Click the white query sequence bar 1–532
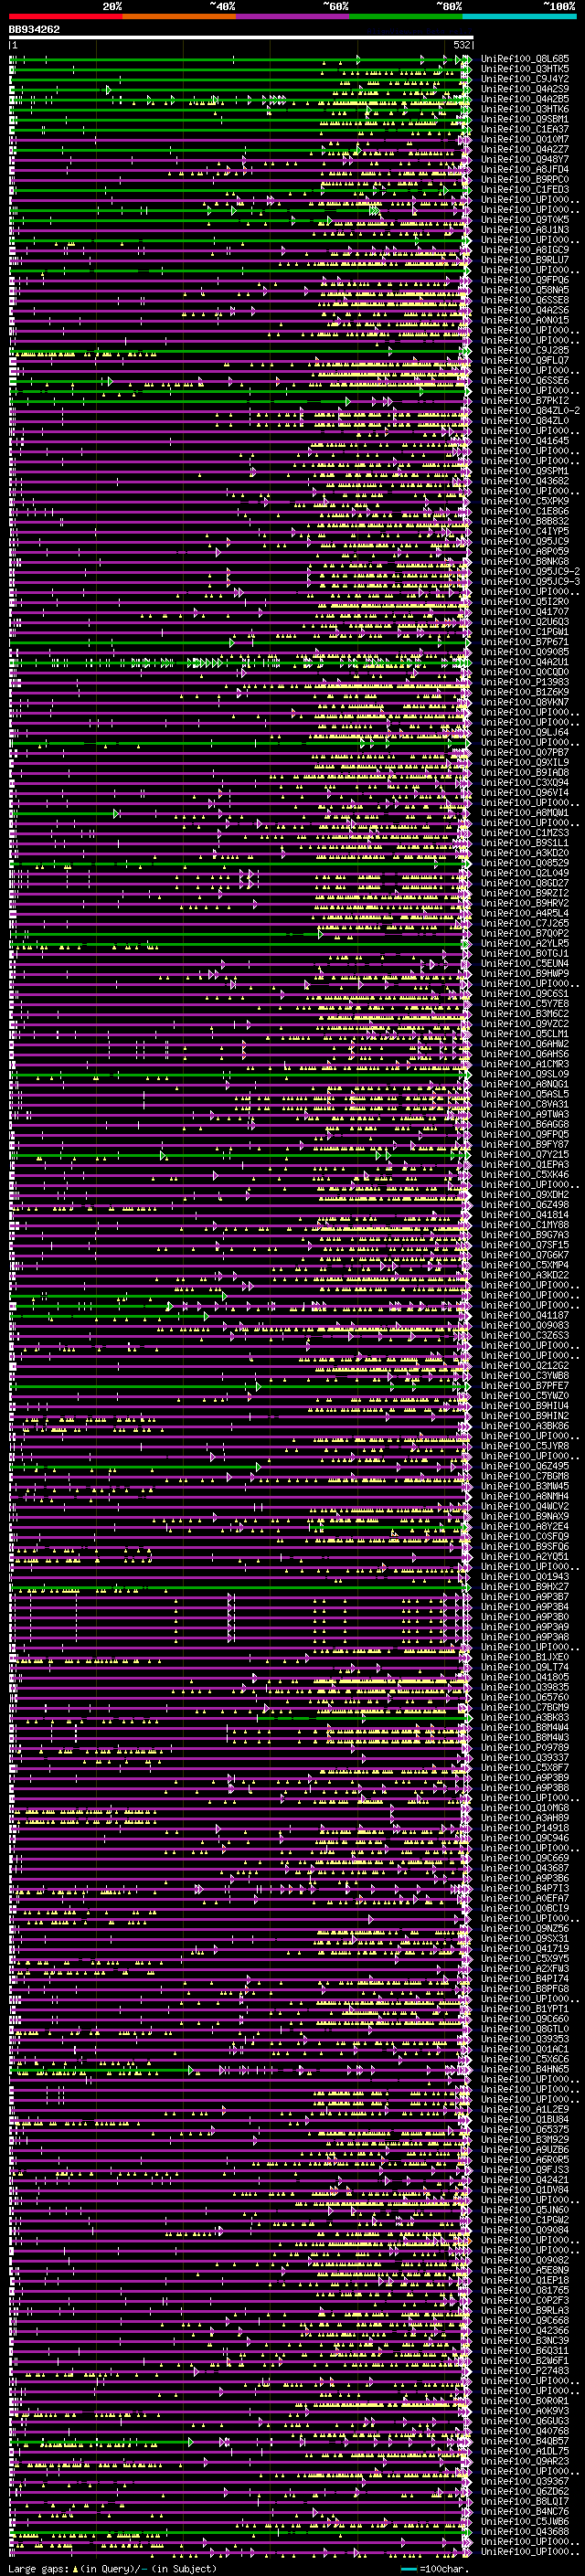 [241, 38]
